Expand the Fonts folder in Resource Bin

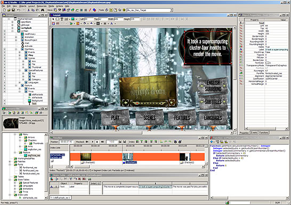point(10,164)
